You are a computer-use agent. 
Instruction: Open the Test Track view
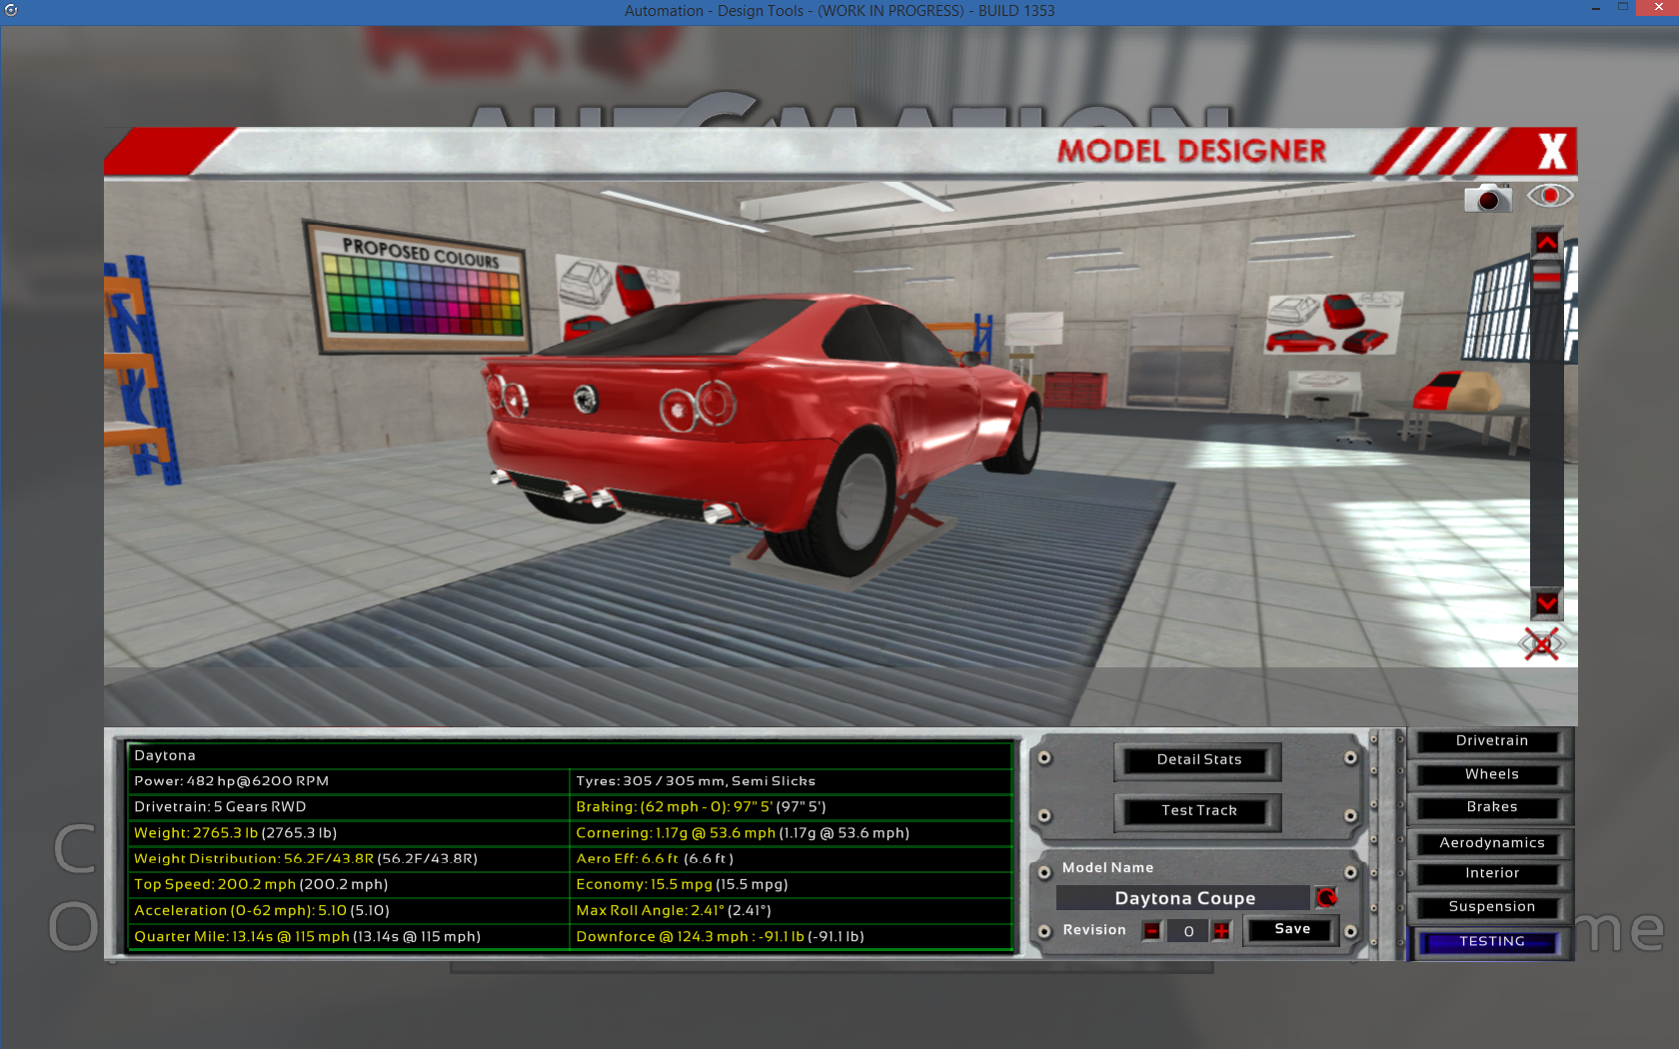(x=1198, y=810)
